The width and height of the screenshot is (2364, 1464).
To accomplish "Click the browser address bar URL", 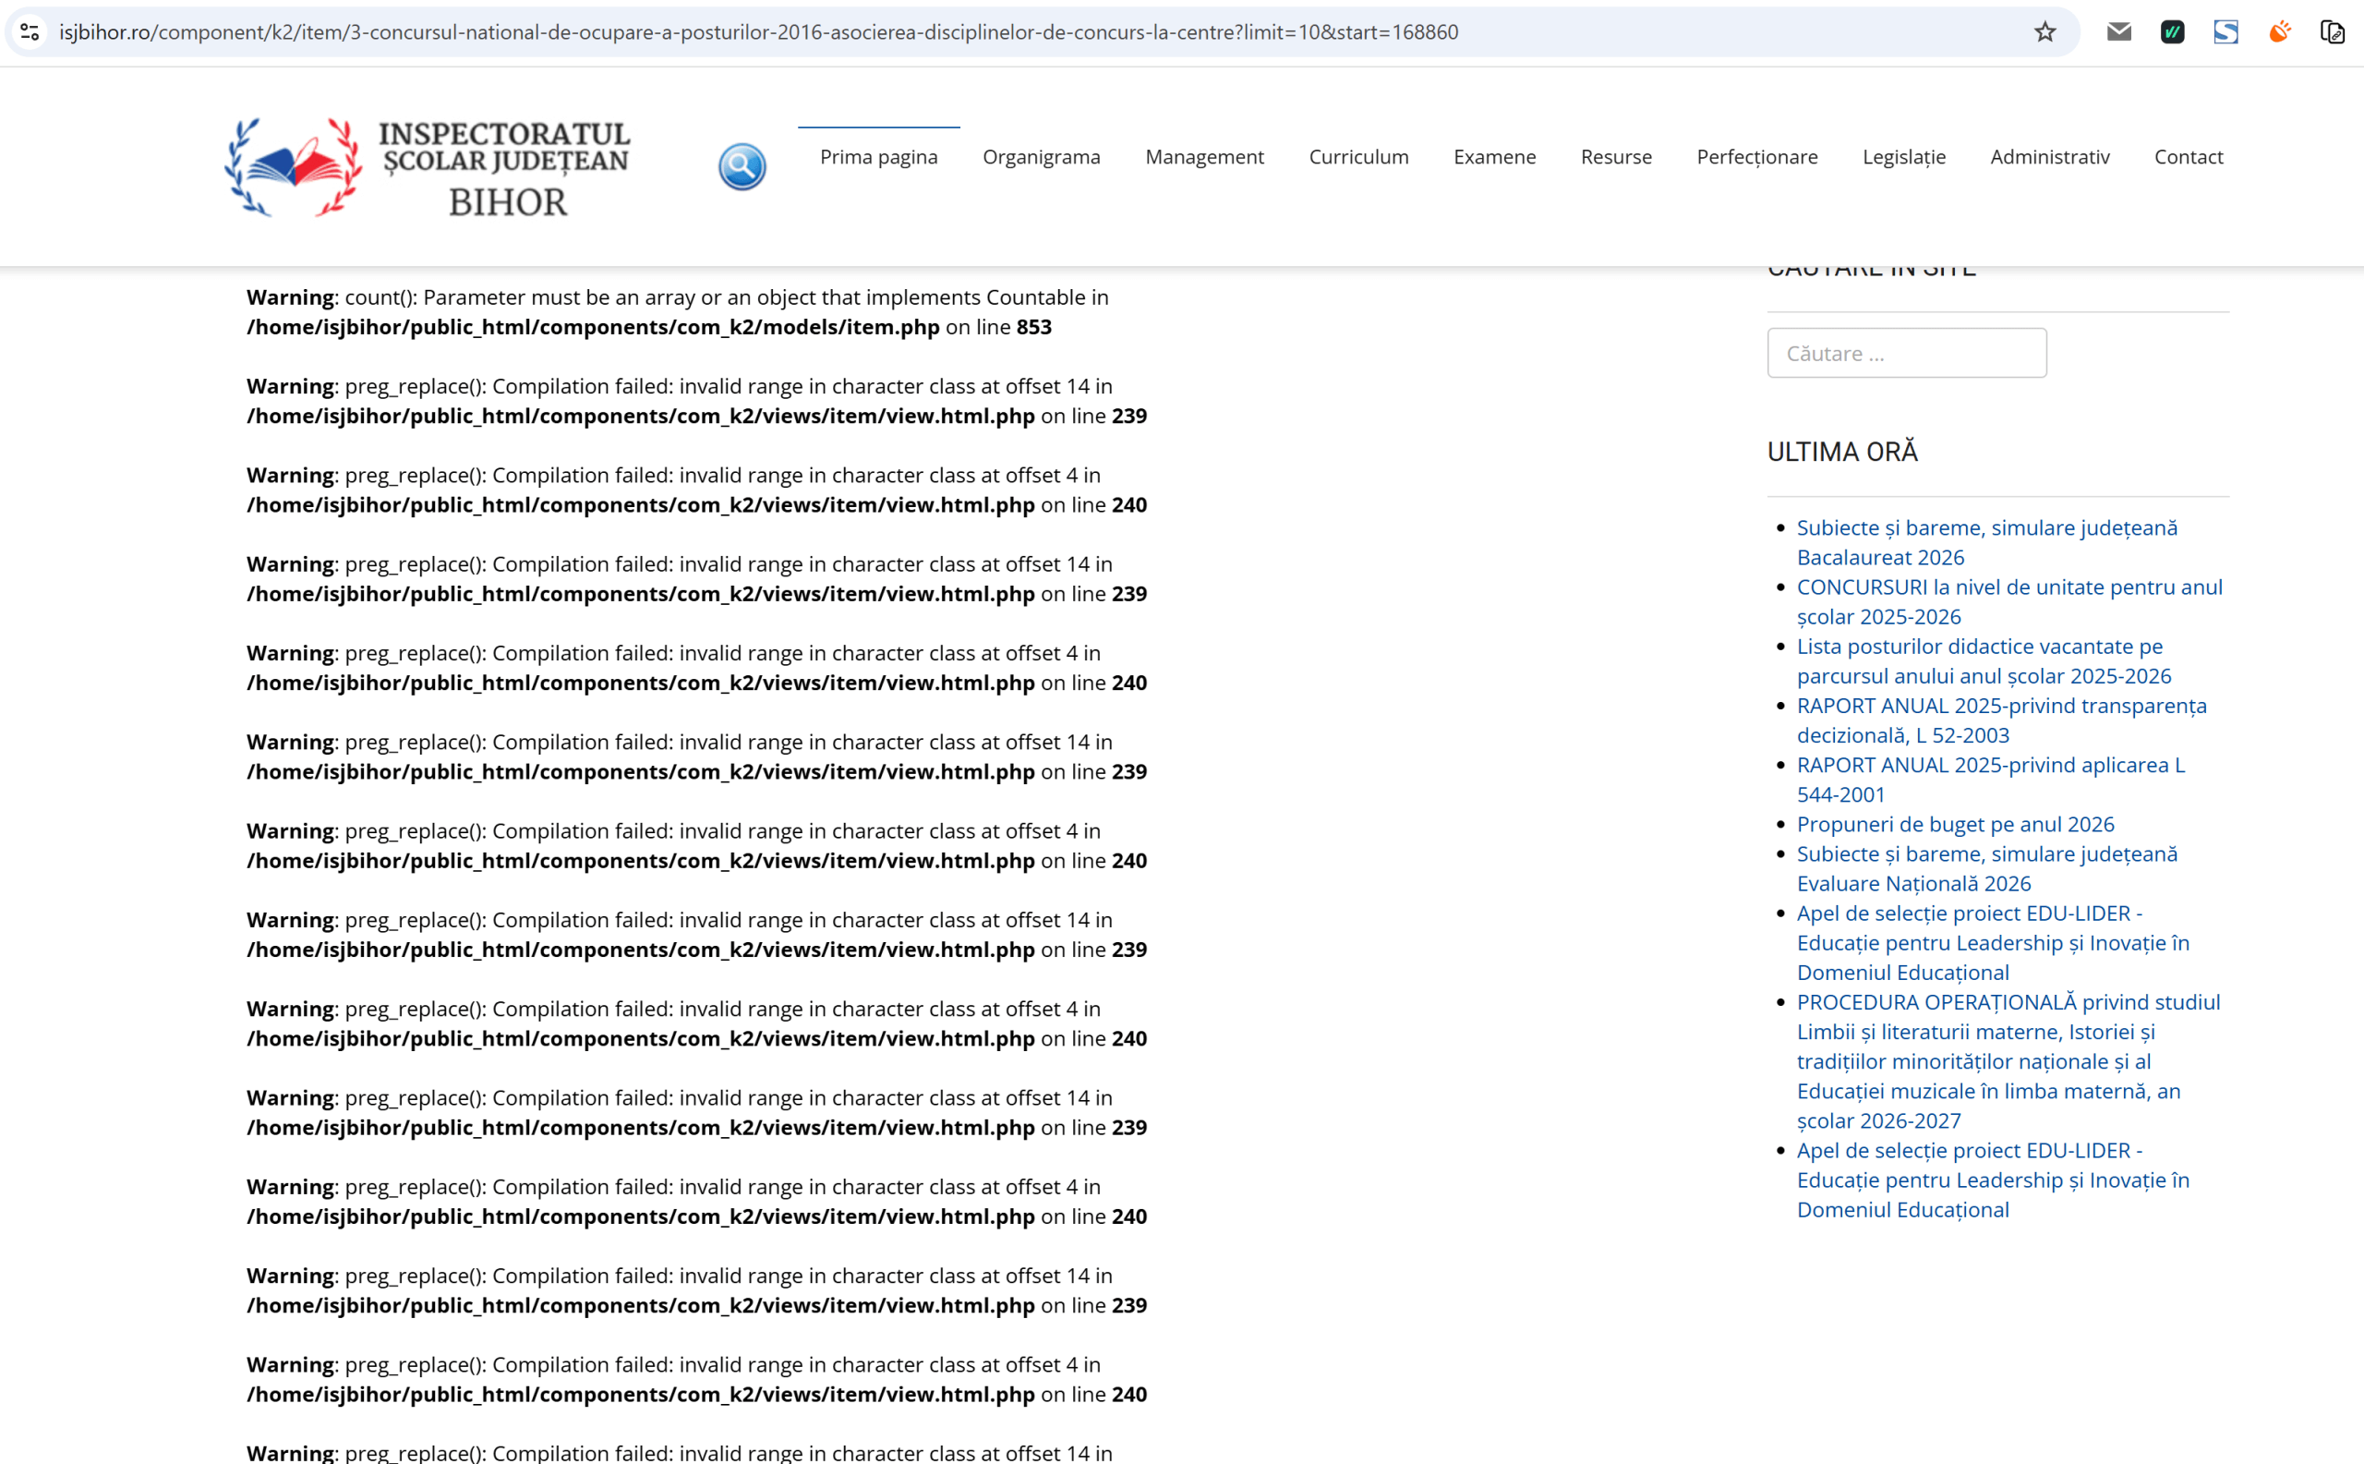I will (758, 32).
